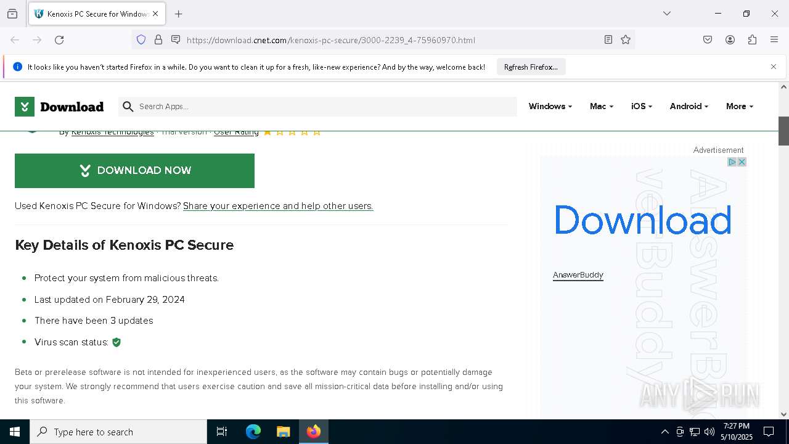
Task: Open the AnswerBuddy ad link
Action: pyautogui.click(x=578, y=275)
